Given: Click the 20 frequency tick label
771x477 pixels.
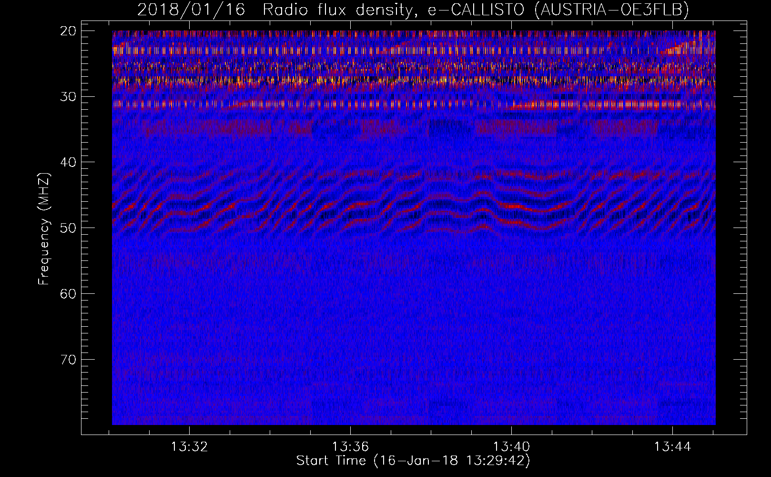Looking at the screenshot, I should pos(69,31).
